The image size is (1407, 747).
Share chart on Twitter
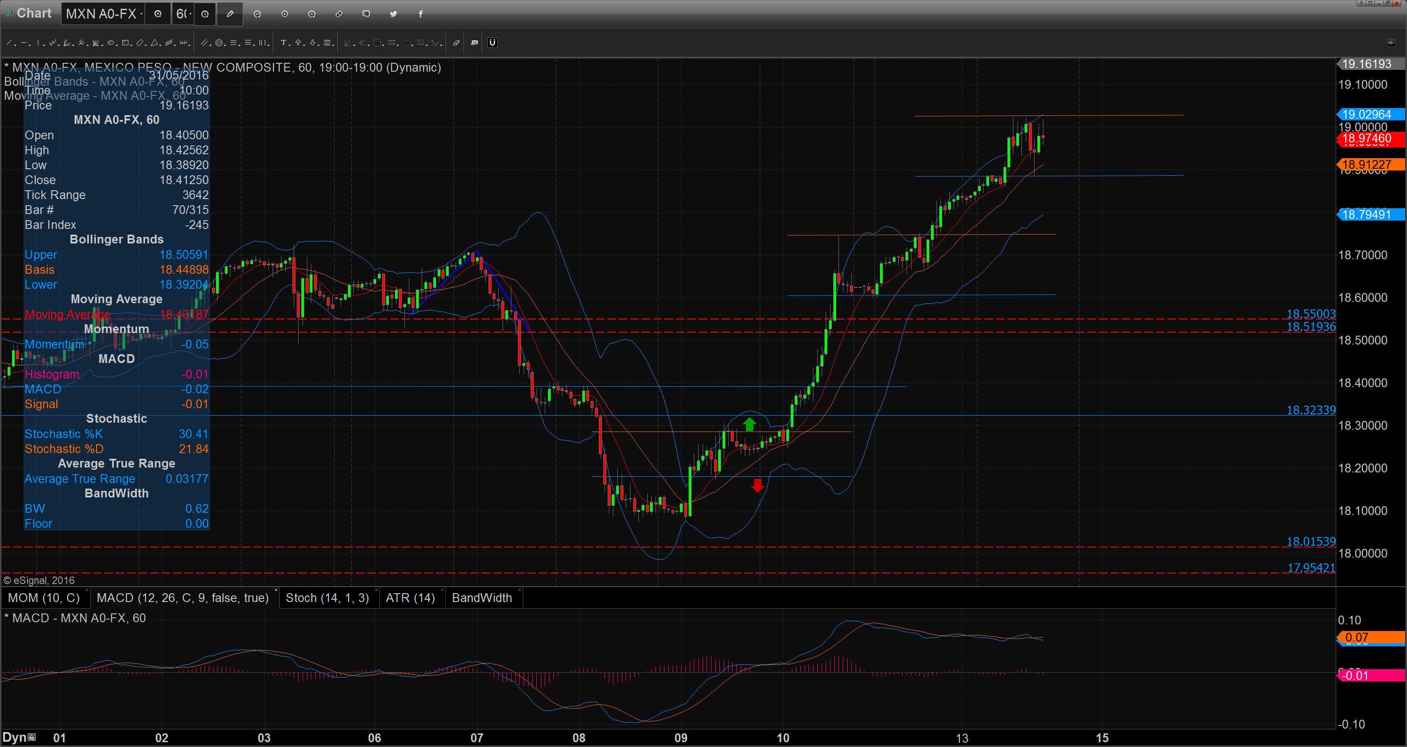tap(393, 14)
